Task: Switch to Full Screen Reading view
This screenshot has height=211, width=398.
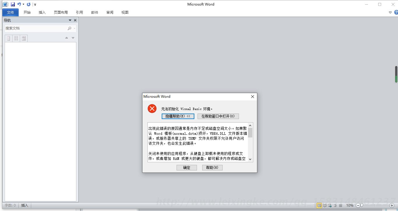Action: click(x=325, y=205)
